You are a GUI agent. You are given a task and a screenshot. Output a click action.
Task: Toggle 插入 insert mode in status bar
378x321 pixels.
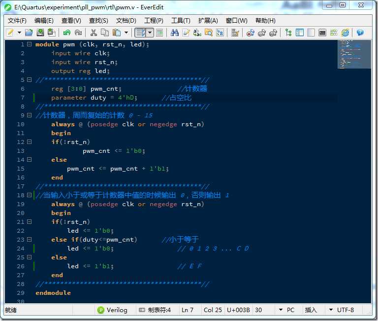tap(311, 310)
